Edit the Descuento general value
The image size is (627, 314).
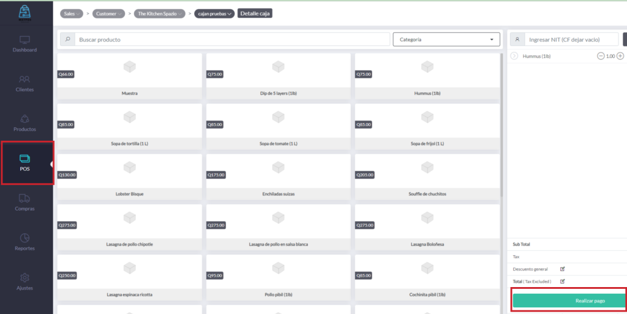[563, 269]
